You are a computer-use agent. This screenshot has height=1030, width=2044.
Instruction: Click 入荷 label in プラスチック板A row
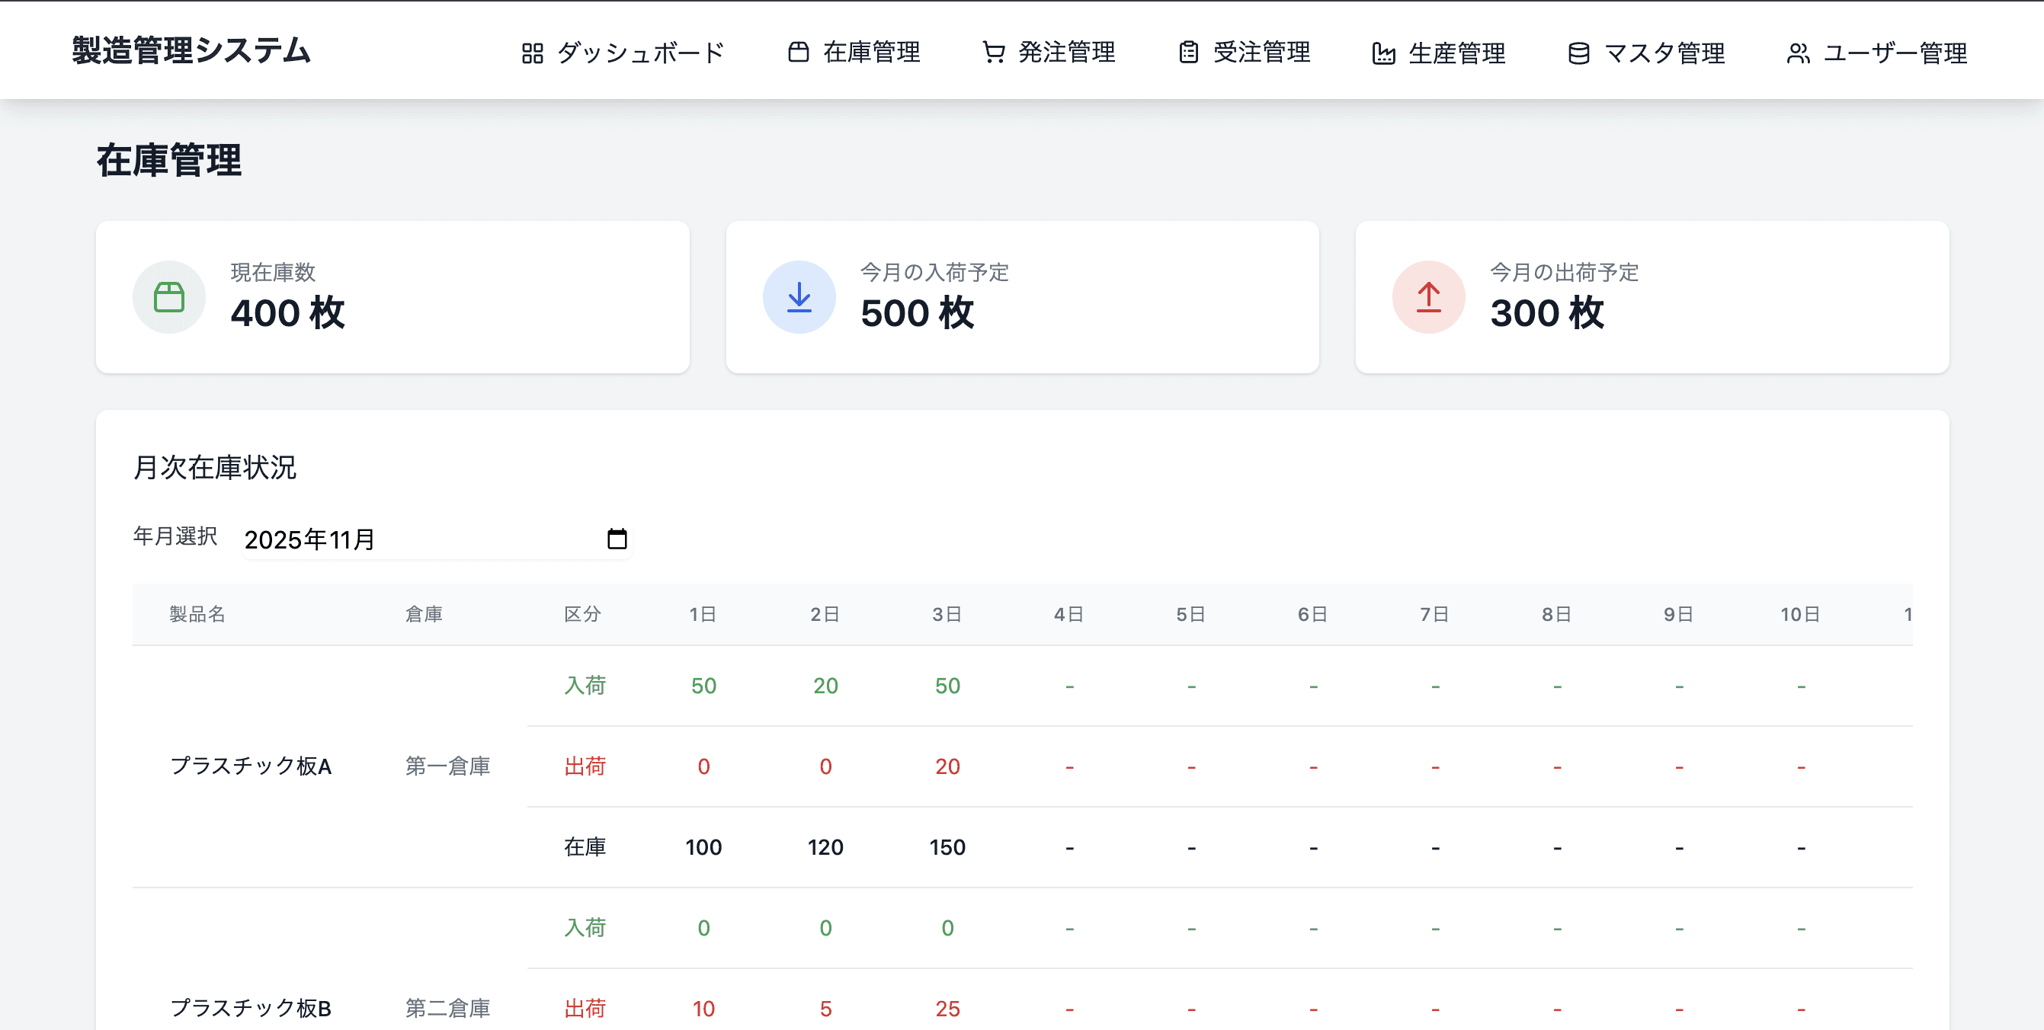pyautogui.click(x=585, y=685)
